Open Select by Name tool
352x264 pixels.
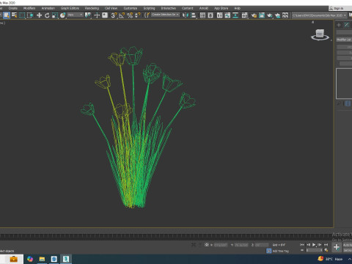(15, 15)
